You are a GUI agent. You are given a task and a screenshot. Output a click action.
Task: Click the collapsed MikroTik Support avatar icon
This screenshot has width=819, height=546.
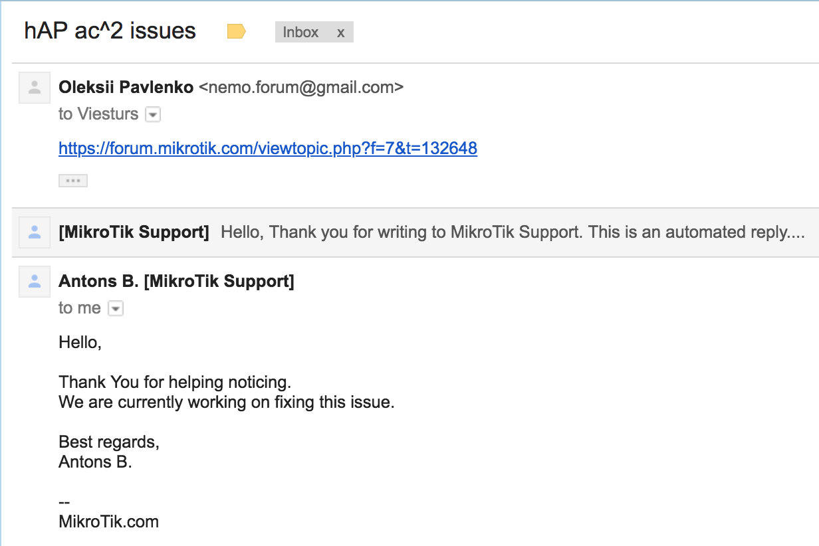[35, 232]
